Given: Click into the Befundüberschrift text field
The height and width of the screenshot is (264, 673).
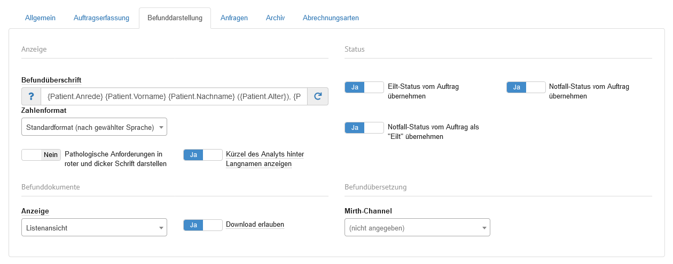Looking at the screenshot, I should pyautogui.click(x=174, y=96).
